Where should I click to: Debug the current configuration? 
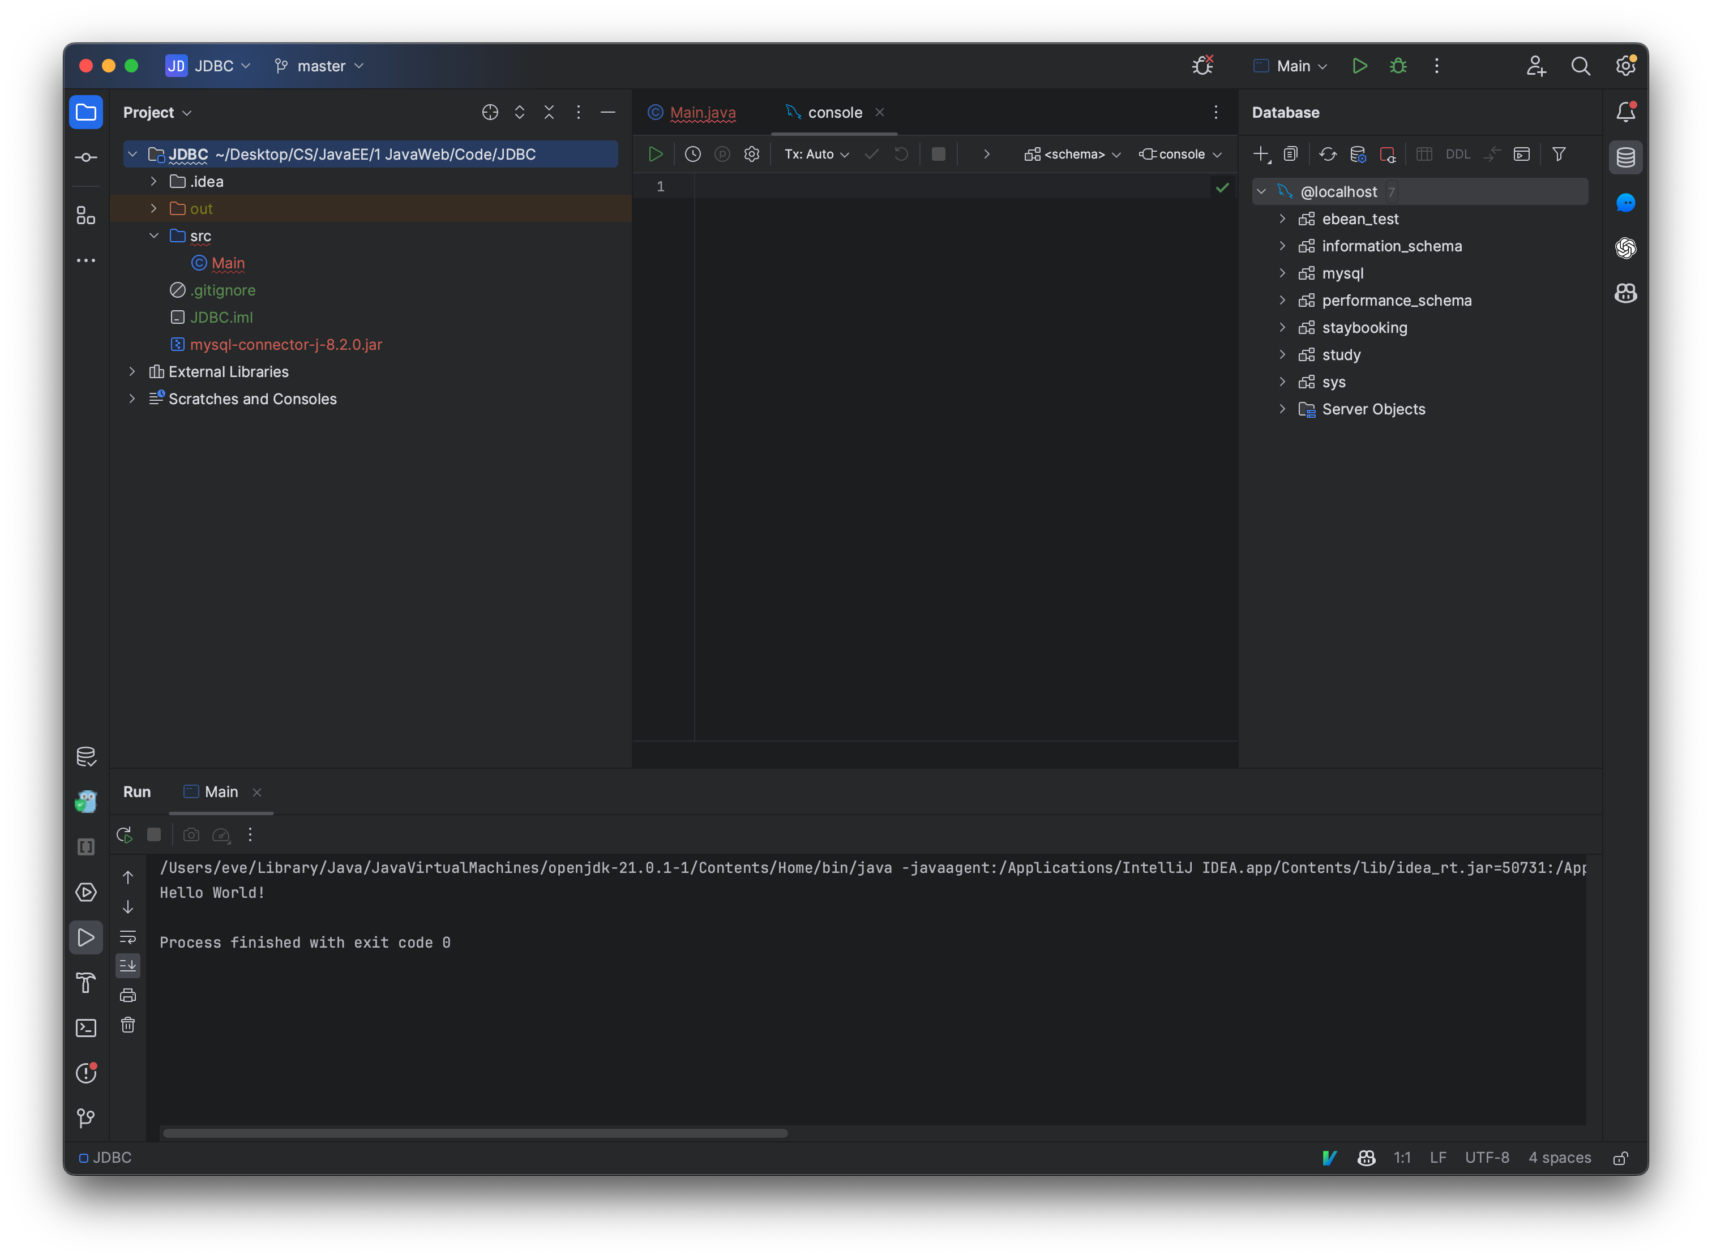[x=1398, y=66]
